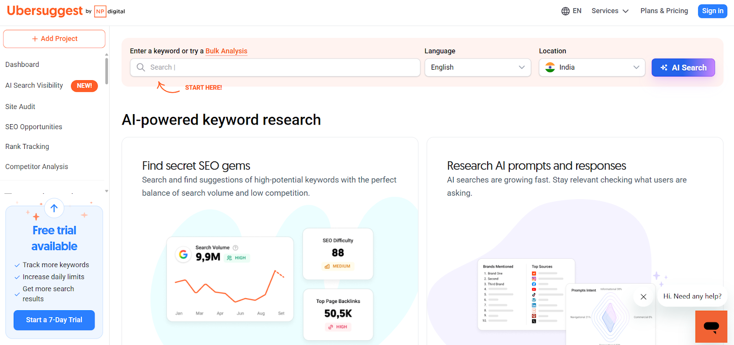Click the India flag icon

550,67
